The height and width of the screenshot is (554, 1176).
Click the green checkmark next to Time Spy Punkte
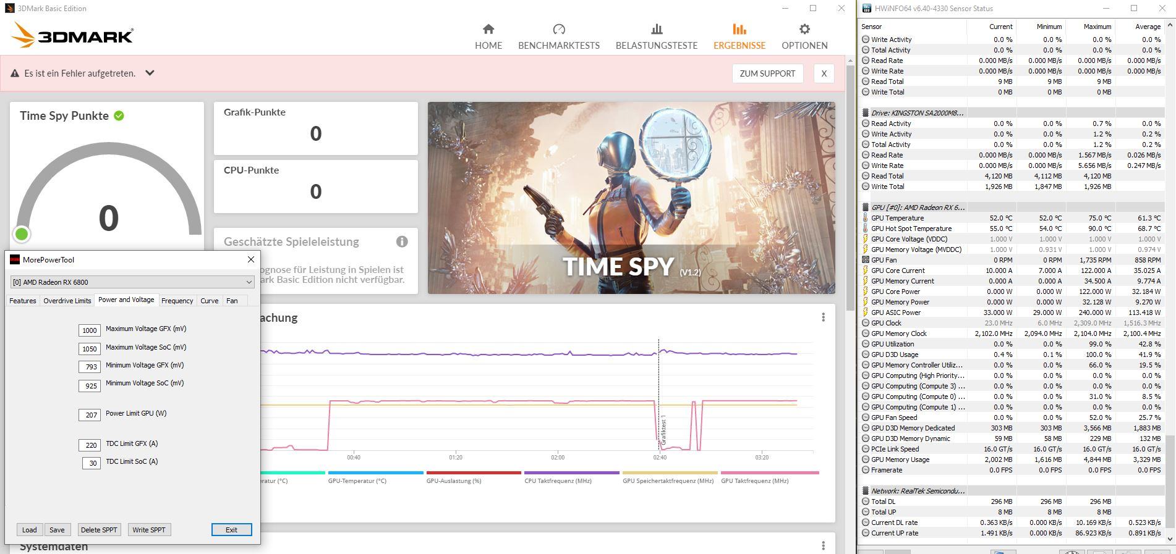click(119, 115)
